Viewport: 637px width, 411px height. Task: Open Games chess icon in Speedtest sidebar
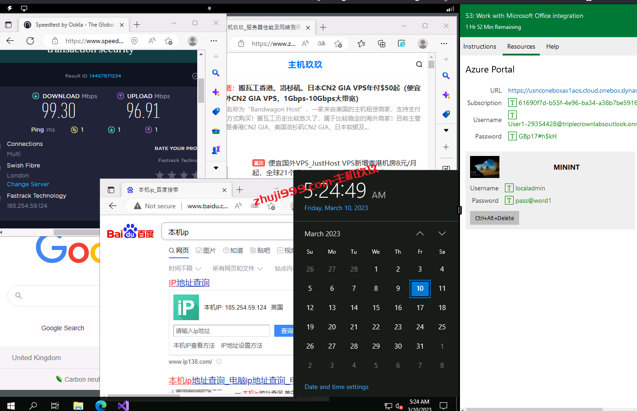click(x=216, y=150)
